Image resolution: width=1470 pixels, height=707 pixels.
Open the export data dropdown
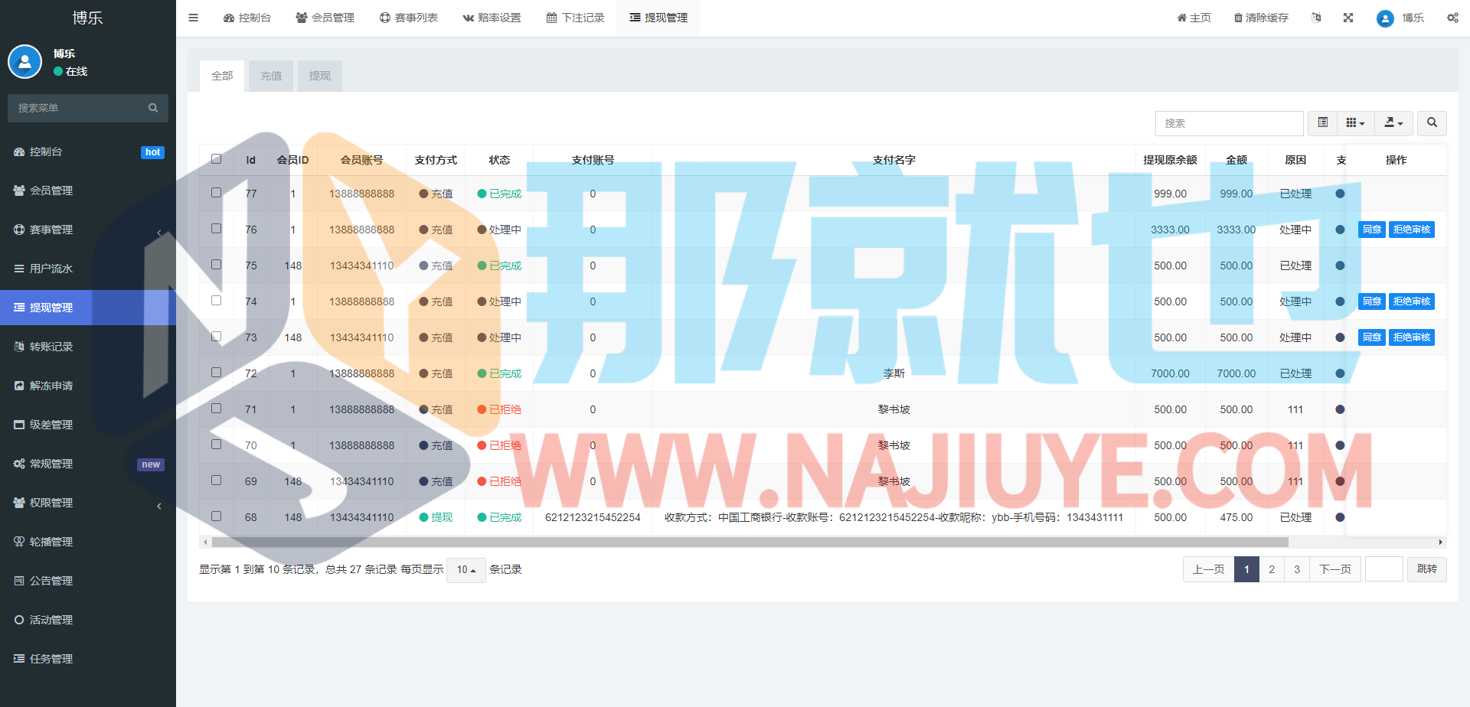point(1393,123)
